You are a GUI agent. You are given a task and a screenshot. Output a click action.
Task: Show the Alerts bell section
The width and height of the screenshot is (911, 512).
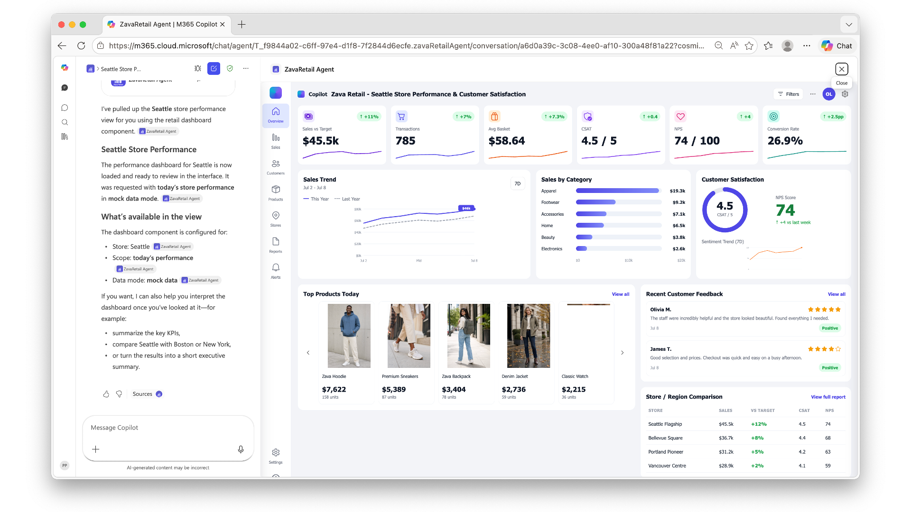pyautogui.click(x=276, y=271)
